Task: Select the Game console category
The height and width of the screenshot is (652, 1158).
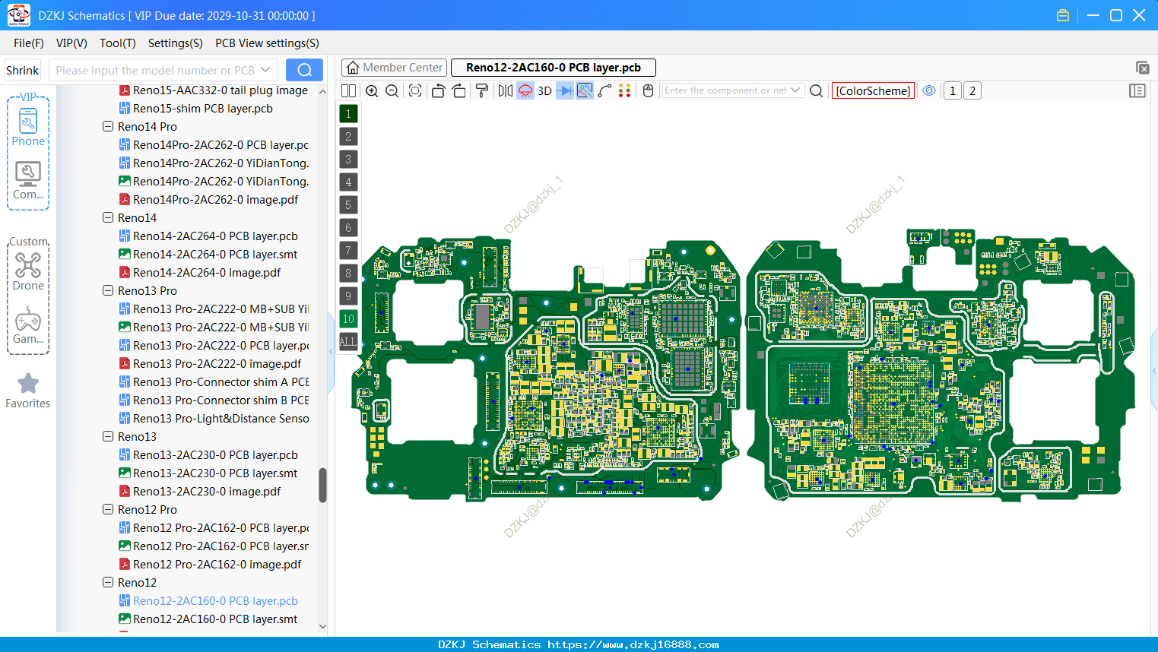Action: (28, 325)
